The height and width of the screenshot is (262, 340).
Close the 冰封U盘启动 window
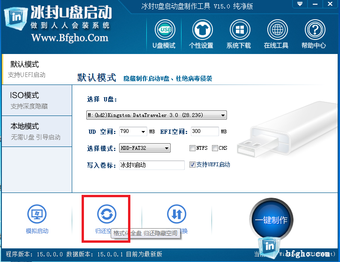(x=330, y=4)
